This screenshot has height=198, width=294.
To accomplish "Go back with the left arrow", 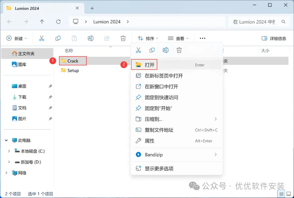I will point(10,22).
